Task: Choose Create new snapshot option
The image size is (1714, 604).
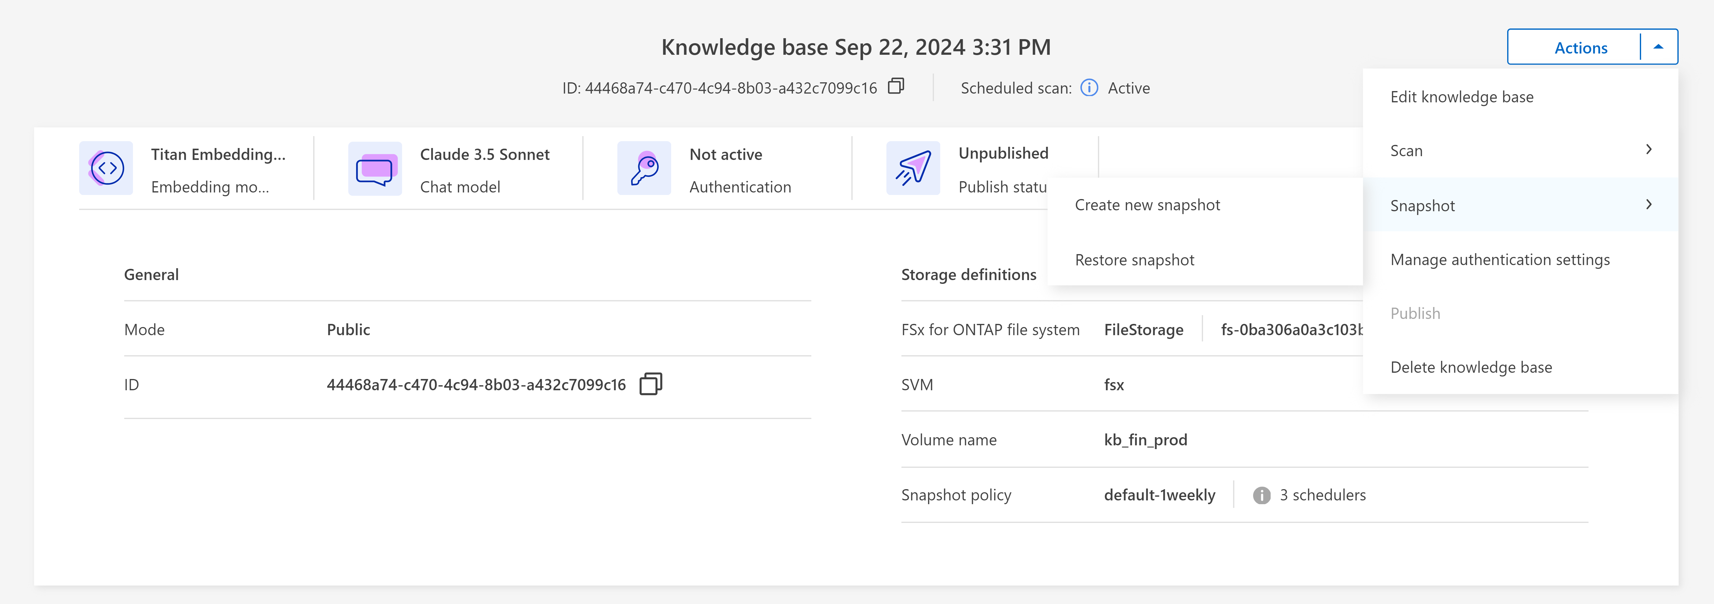Action: pos(1147,205)
